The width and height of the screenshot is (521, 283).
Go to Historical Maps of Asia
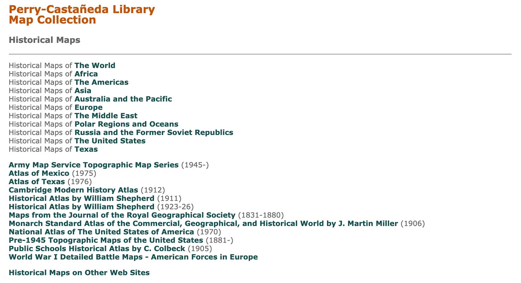tap(83, 91)
